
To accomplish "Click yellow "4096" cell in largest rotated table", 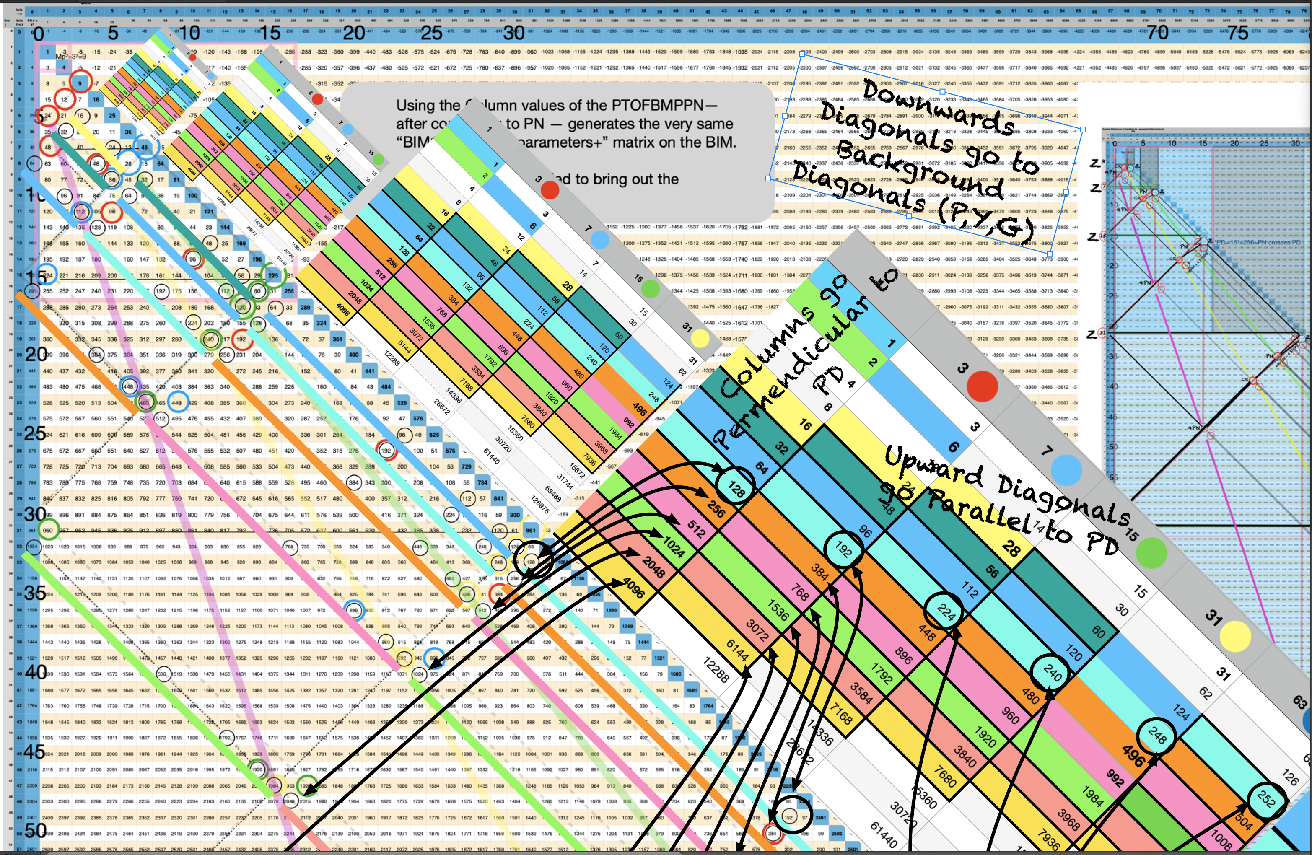I will coord(633,588).
